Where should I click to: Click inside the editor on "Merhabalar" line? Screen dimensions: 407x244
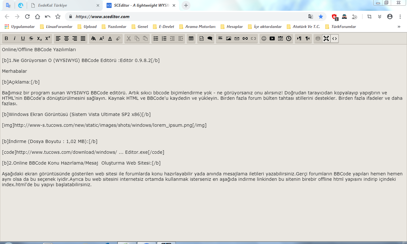click(x=14, y=71)
